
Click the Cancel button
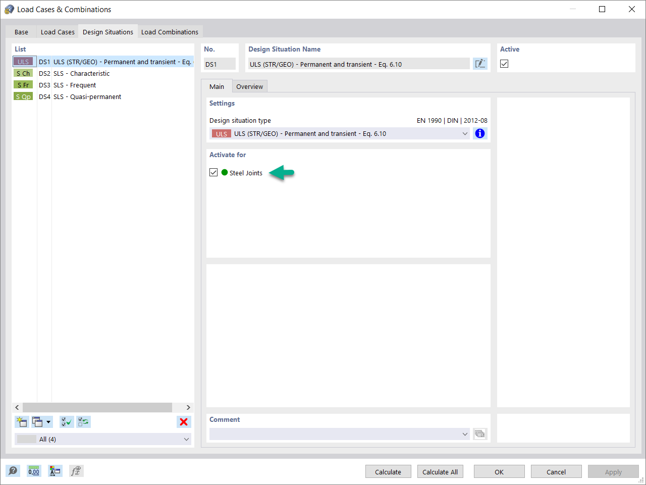(x=556, y=472)
